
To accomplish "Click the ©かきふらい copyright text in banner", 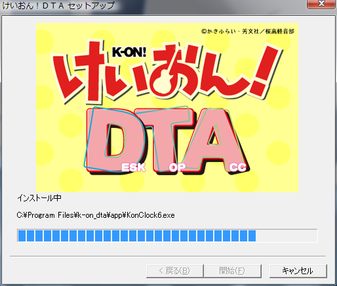I will [248, 31].
